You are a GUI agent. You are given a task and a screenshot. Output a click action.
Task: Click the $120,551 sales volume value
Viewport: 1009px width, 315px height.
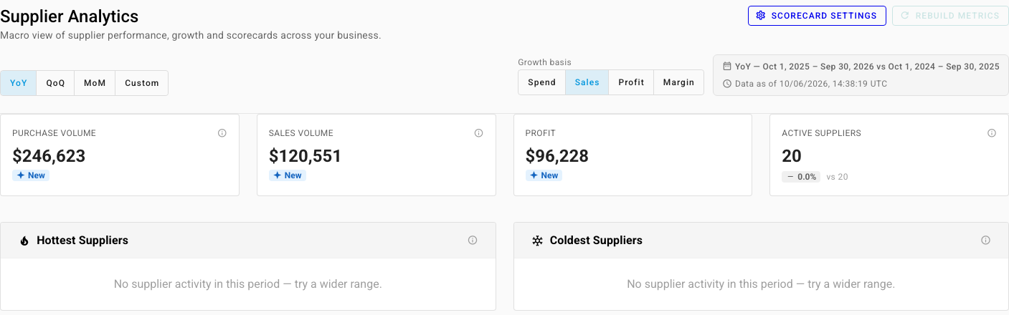click(x=305, y=156)
